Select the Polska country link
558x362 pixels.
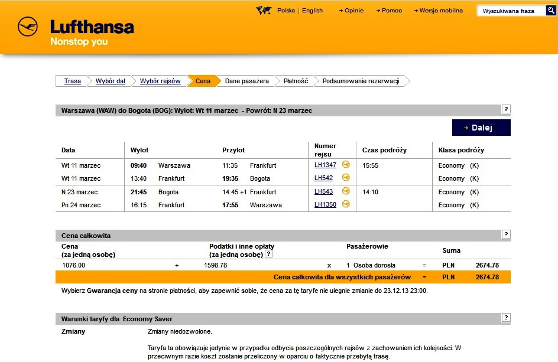point(286,10)
